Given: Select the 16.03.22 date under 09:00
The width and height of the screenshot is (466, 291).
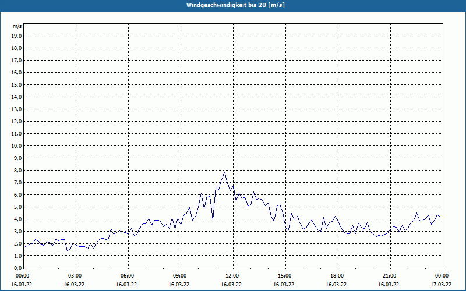Looking at the screenshot, I should pos(179,284).
